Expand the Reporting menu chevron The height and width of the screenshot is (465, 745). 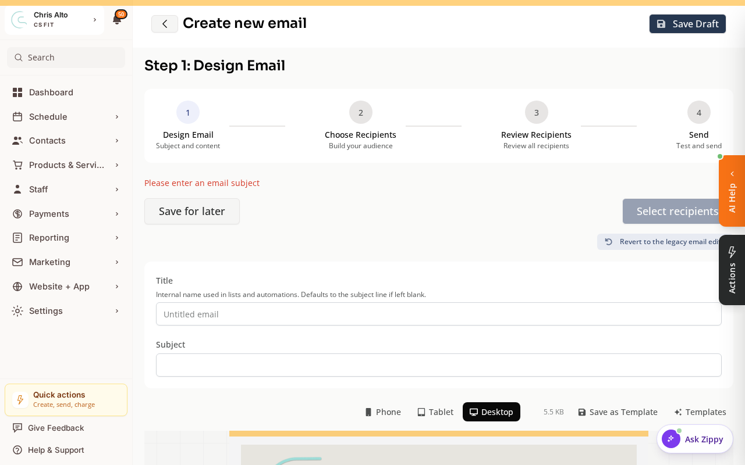coord(117,238)
